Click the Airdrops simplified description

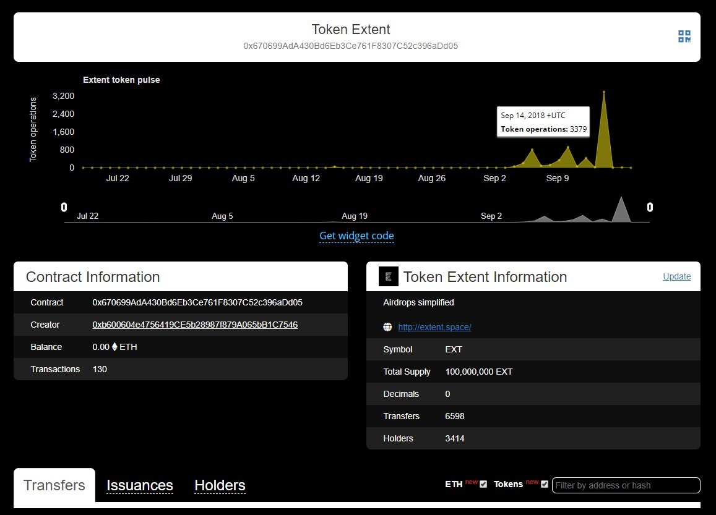point(419,302)
